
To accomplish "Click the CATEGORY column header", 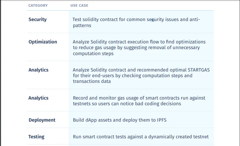I will pos(38,5).
